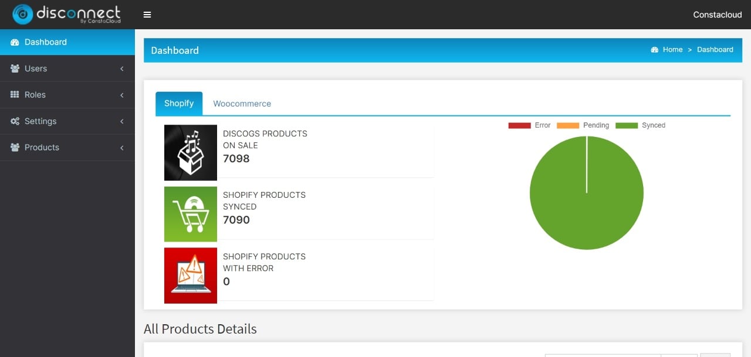Toggle the red Error legend swatch
This screenshot has height=357, width=751.
click(519, 125)
